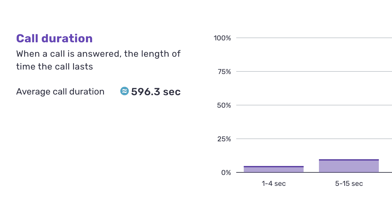392x207 pixels.
Task: Click the 75% horizontal gridline
Action: (x=314, y=72)
